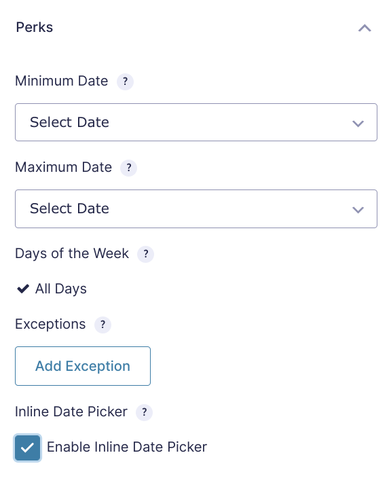Click the Days of the Week label
The image size is (391, 489).
click(72, 253)
